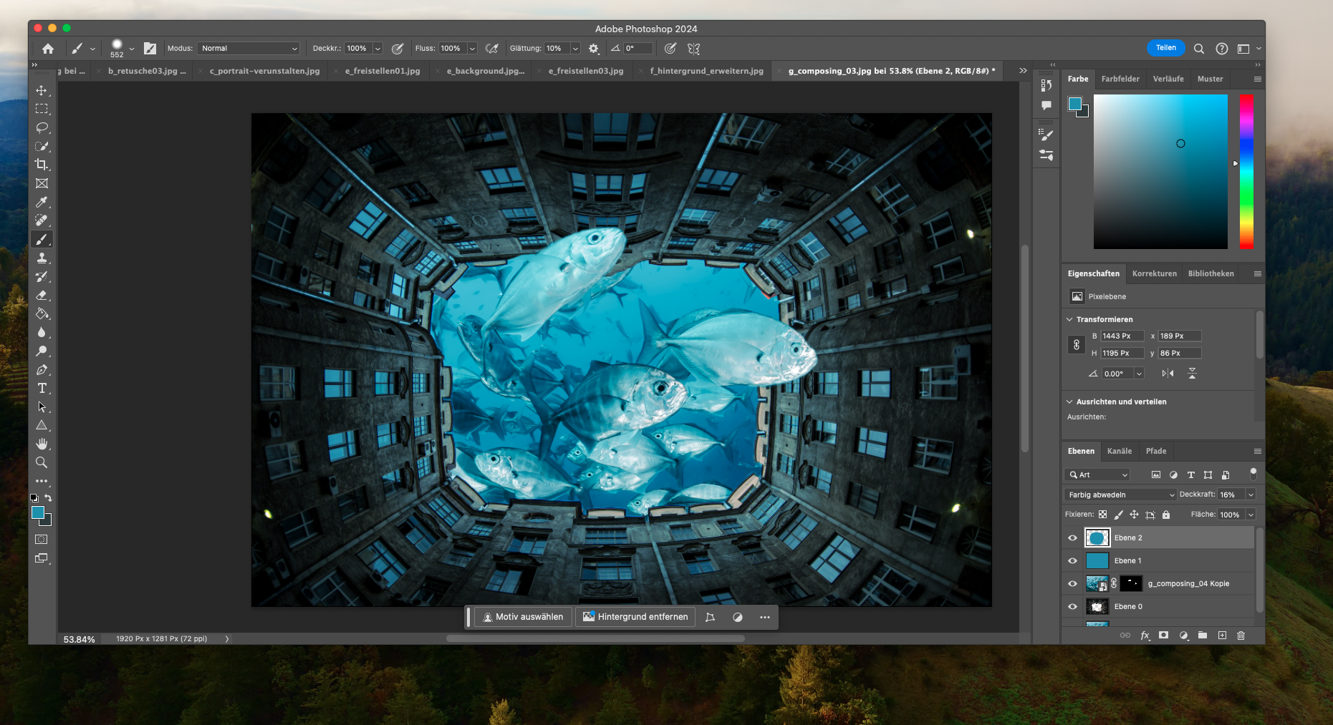Select the Clone Stamp tool
This screenshot has height=725, width=1333.
(x=42, y=258)
